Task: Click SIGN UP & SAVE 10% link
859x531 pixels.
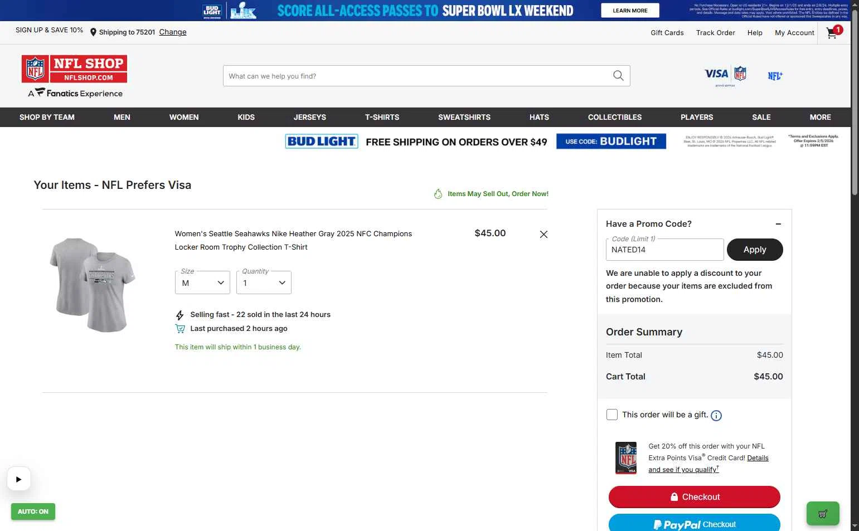Action: pyautogui.click(x=49, y=30)
